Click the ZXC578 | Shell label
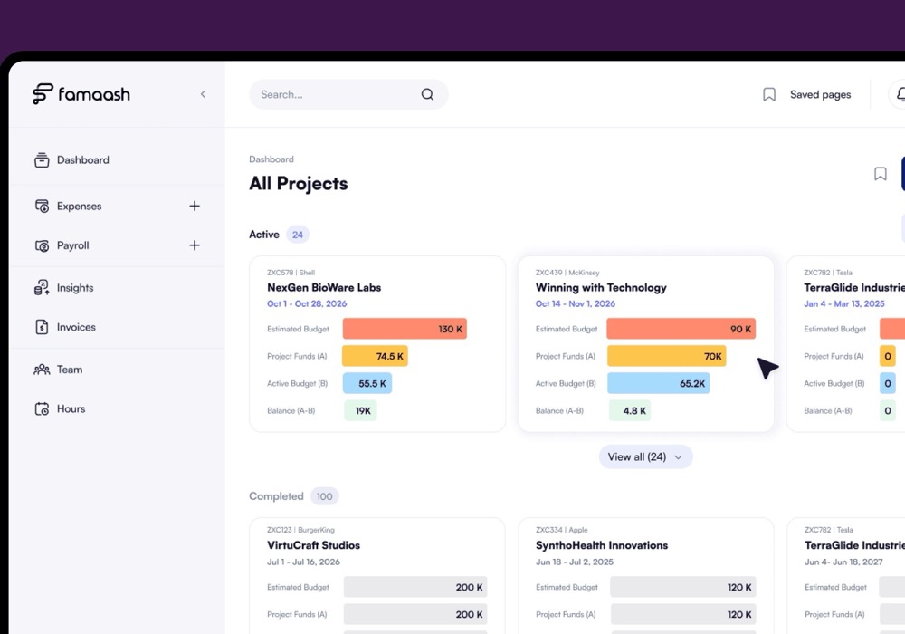 (x=291, y=273)
